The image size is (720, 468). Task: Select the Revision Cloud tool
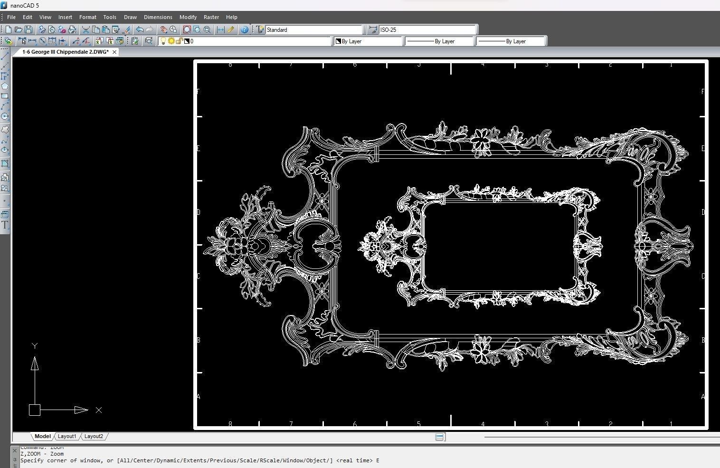5,130
